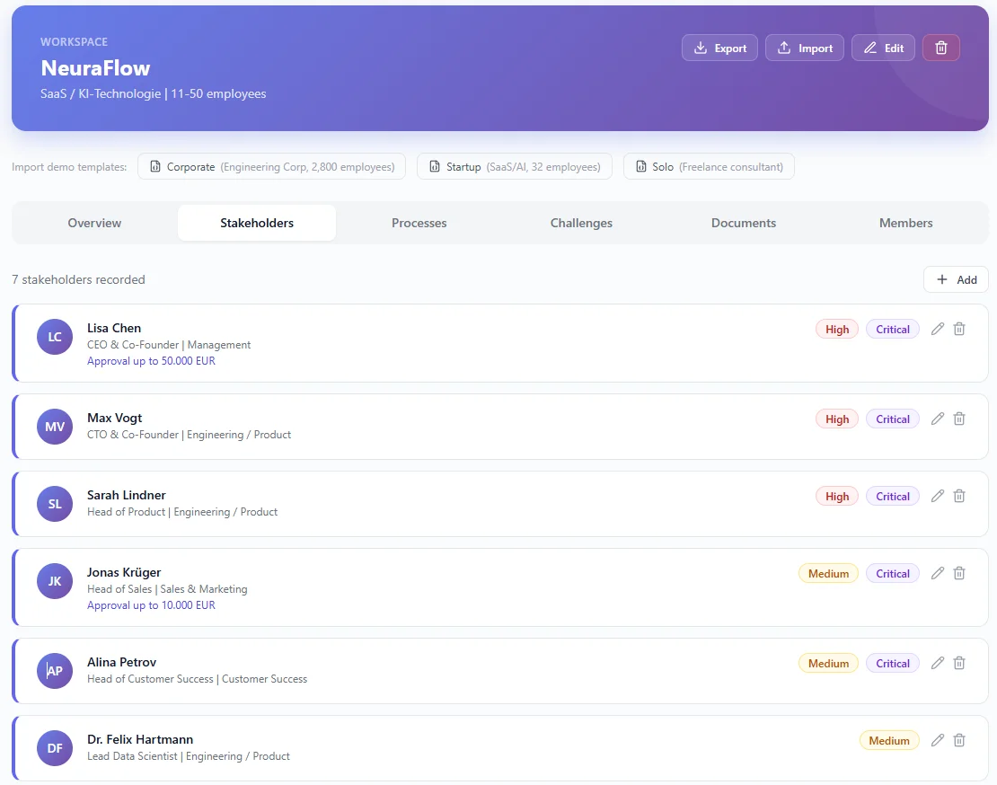Open the Processes tab
The height and width of the screenshot is (785, 997).
pyautogui.click(x=419, y=224)
